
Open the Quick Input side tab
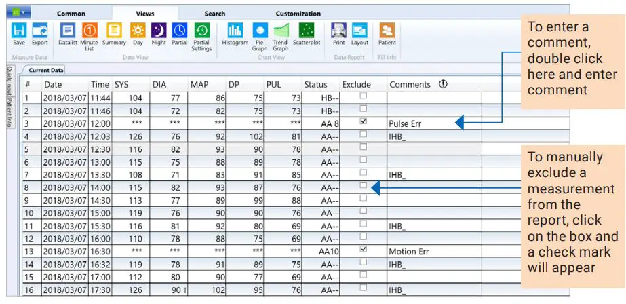(10, 81)
